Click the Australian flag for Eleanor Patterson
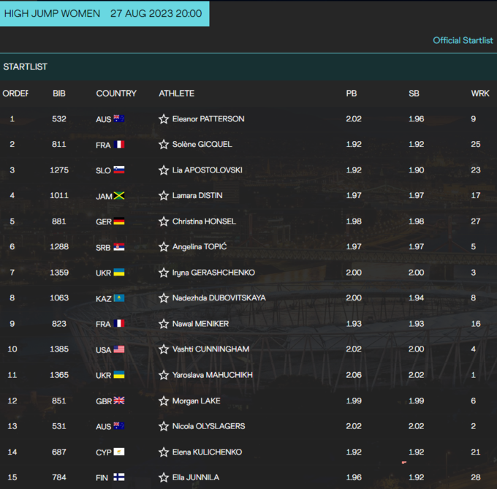 119,119
